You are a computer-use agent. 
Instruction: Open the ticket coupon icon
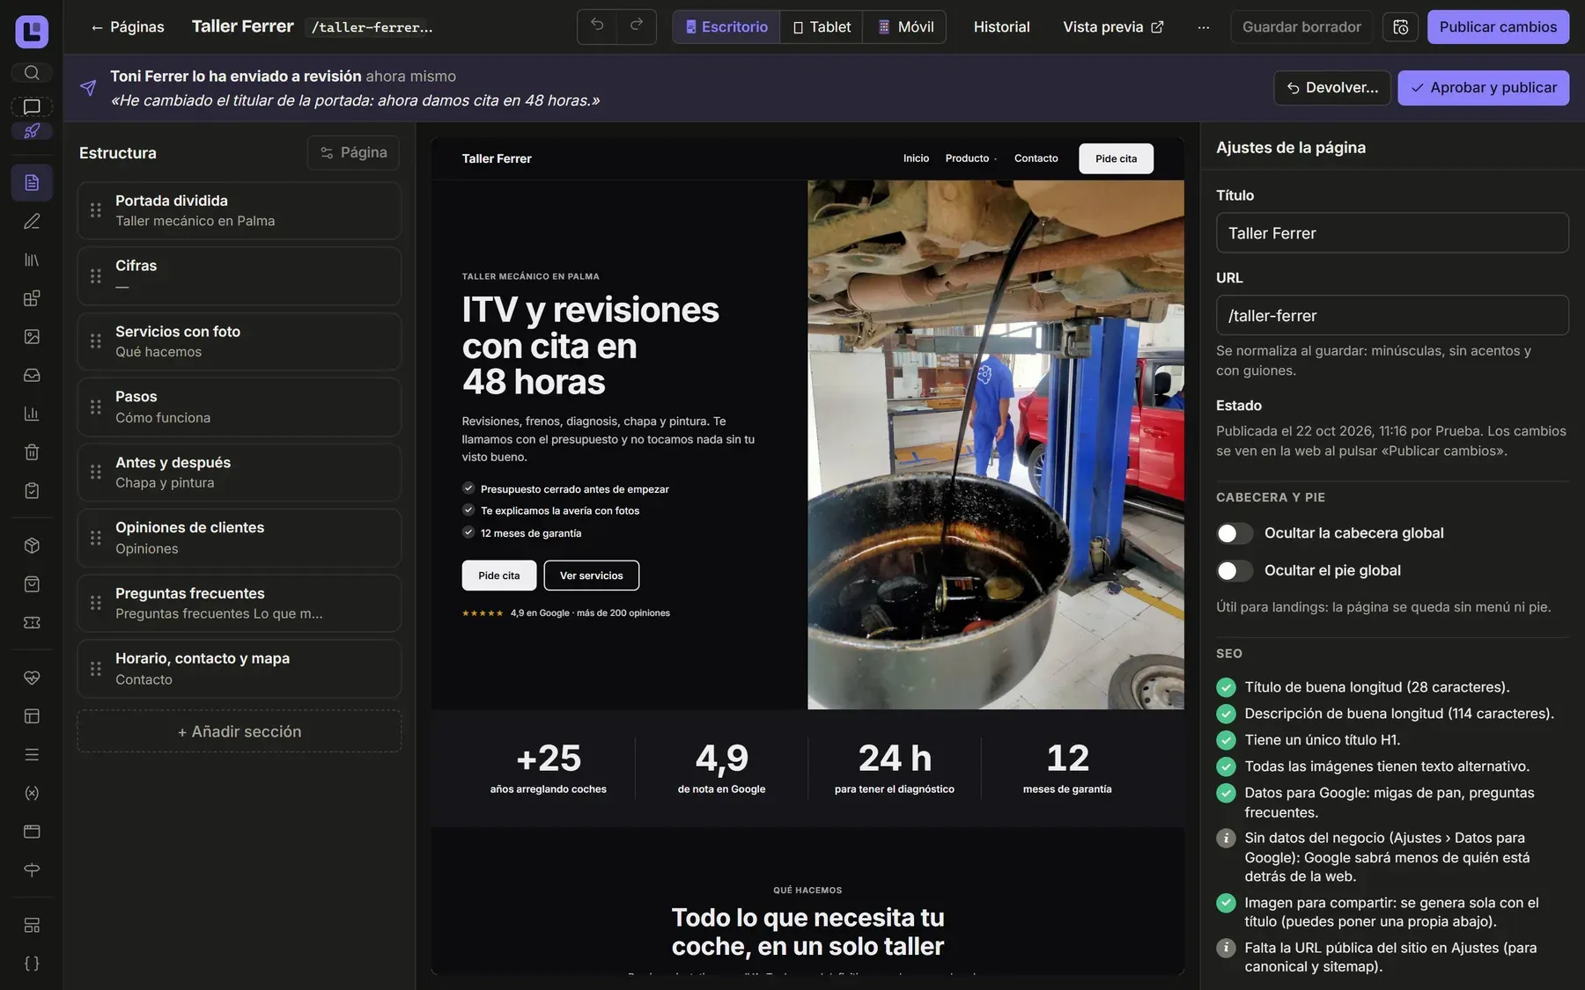pos(32,622)
